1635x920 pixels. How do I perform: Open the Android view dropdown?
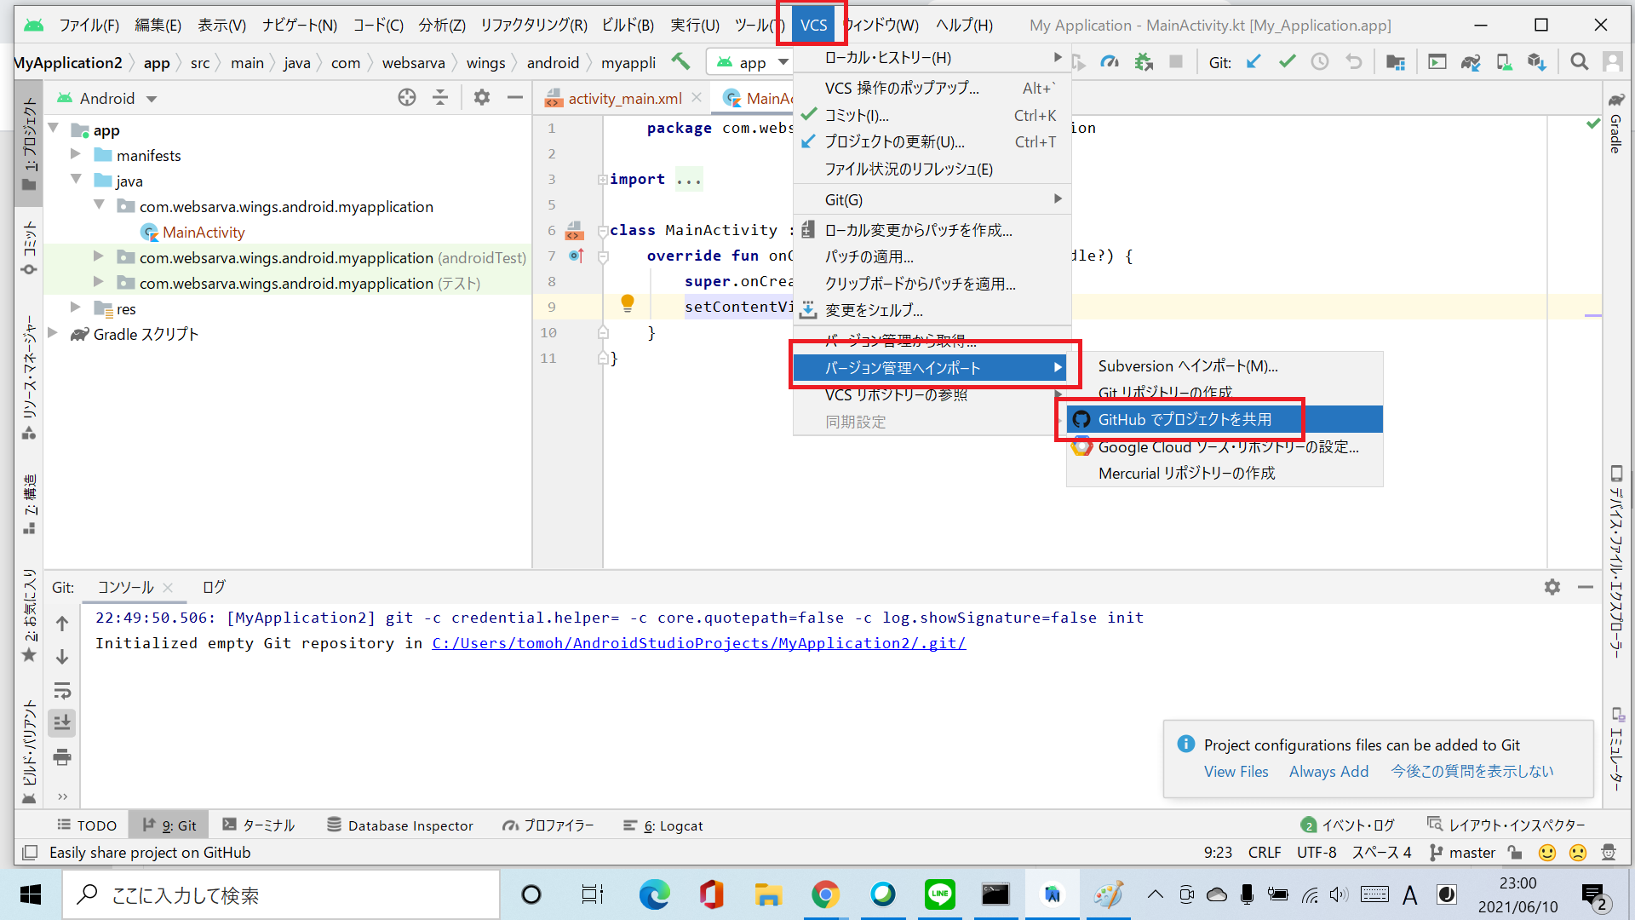pos(152,99)
